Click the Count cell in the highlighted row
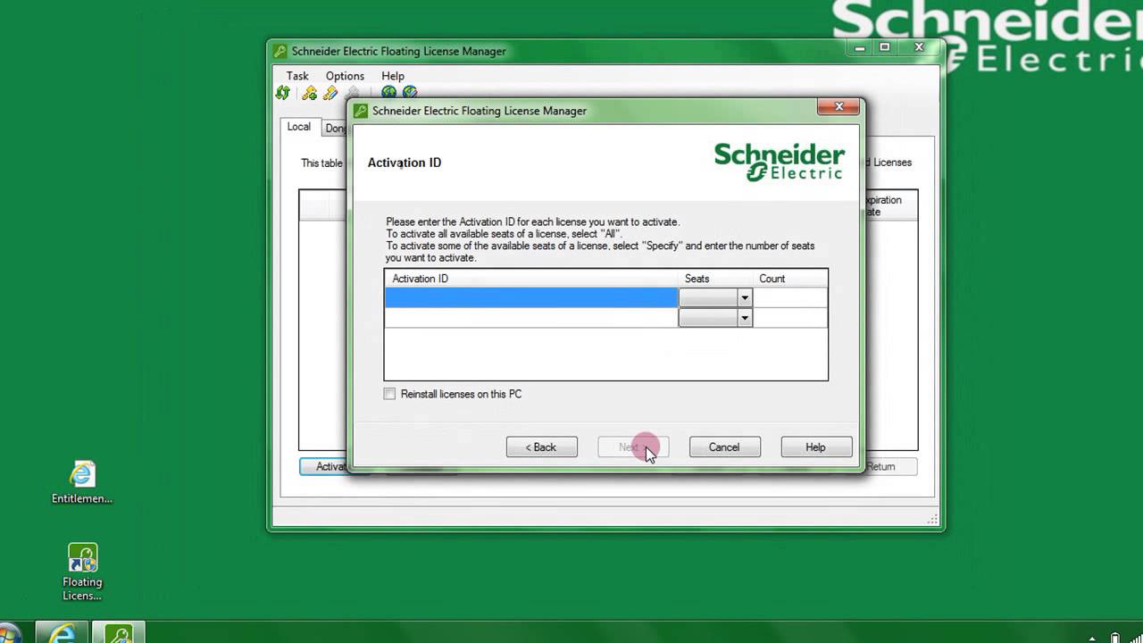The height and width of the screenshot is (643, 1143). (790, 297)
